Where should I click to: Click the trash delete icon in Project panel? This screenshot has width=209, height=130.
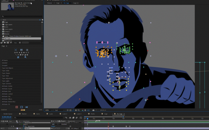tap(20, 43)
